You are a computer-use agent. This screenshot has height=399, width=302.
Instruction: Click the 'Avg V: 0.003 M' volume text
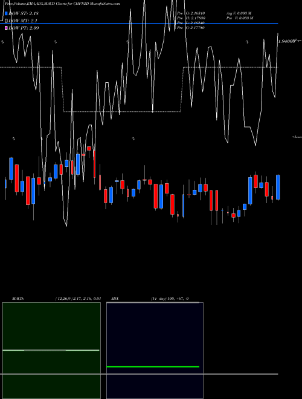(x=239, y=13)
